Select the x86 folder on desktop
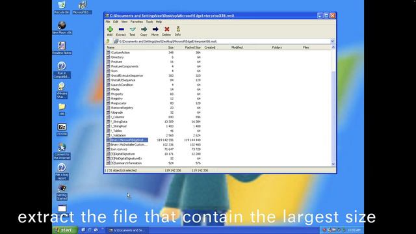The image size is (416, 234). [x=62, y=109]
